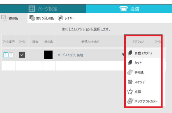Choose the 点描 stipple dots icon
This screenshot has height=113, width=172.
[130, 91]
